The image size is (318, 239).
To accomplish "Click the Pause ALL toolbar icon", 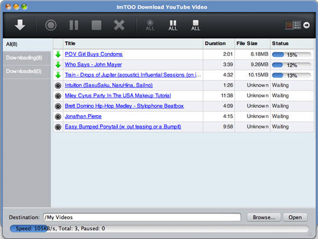I will point(173,25).
